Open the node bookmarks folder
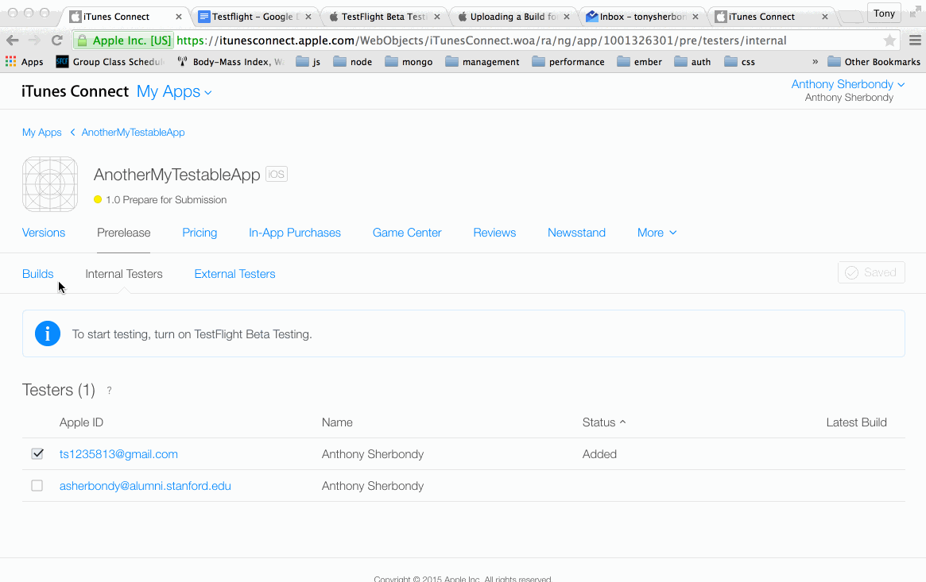 pos(353,62)
